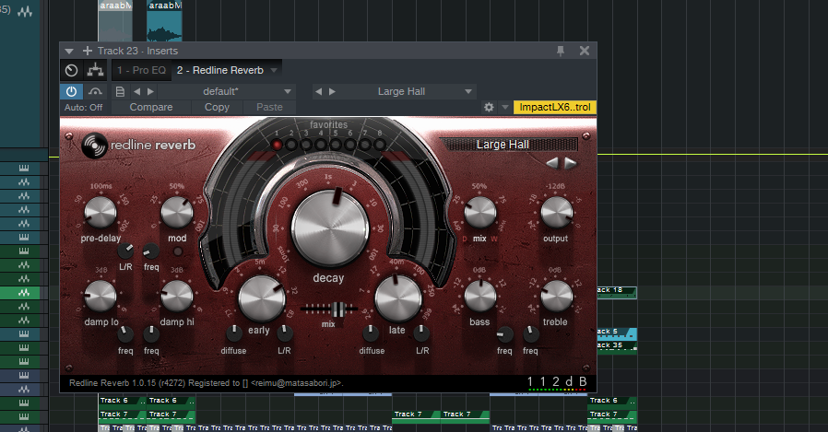Select next program arrow before Large Hall dropdown

[332, 91]
